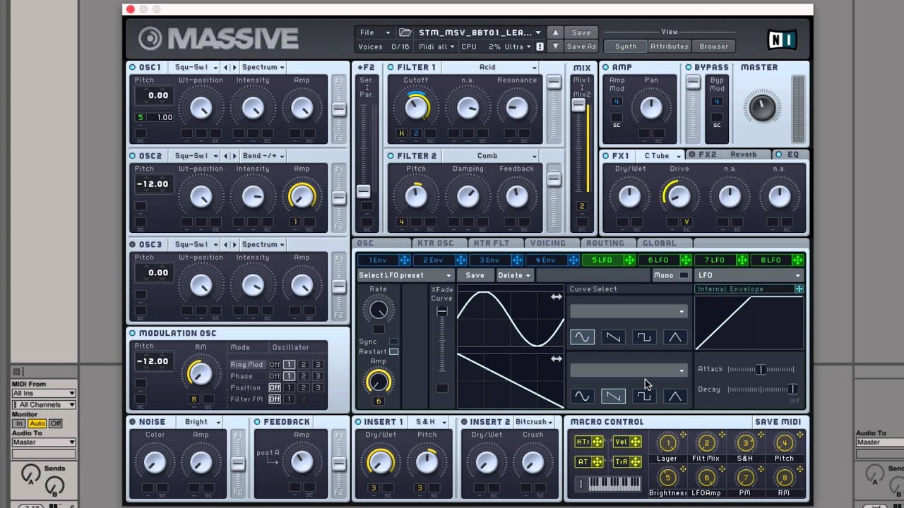The width and height of the screenshot is (904, 508).
Task: Open Noise Bright type dropdown
Action: coord(203,422)
